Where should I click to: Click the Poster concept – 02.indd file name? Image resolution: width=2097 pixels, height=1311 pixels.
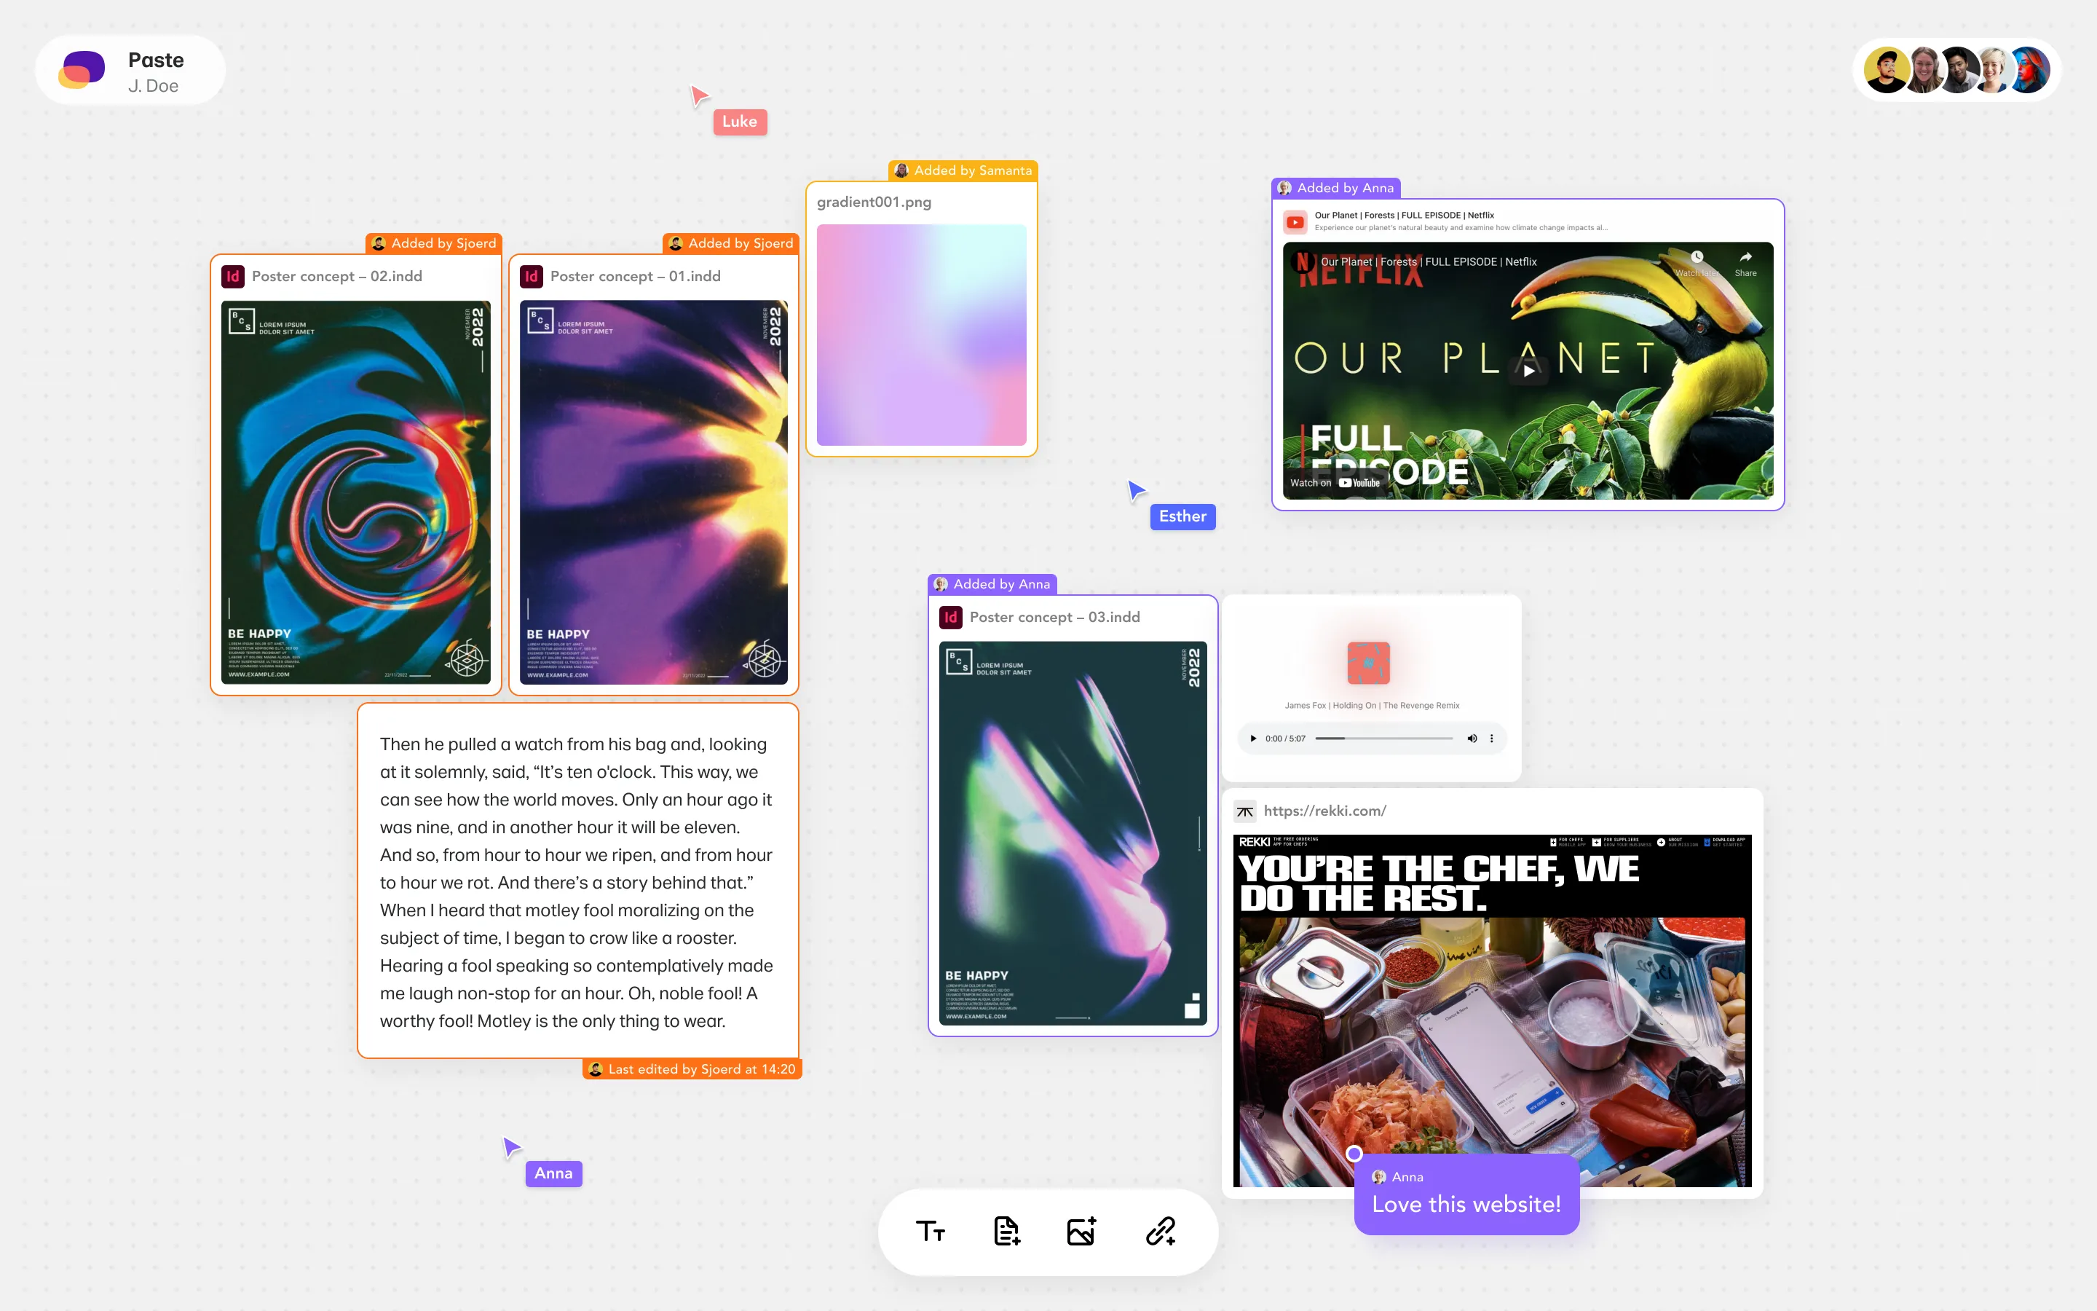tap(337, 277)
